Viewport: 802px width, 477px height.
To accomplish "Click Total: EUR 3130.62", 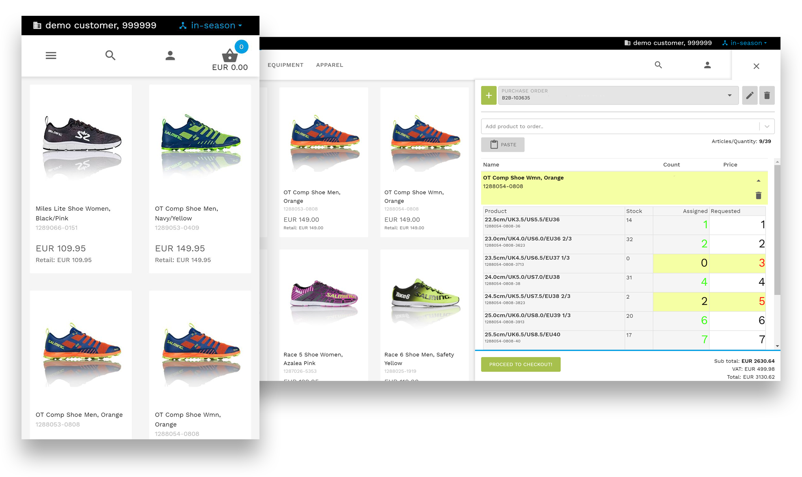I will pos(751,377).
